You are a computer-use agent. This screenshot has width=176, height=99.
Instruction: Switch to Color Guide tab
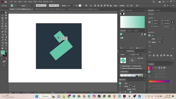(129, 10)
